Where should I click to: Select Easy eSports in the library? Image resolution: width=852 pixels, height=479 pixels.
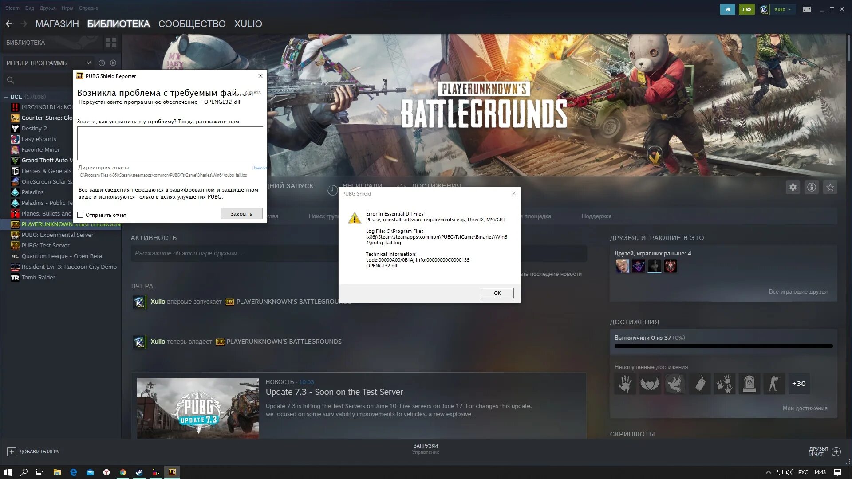click(x=39, y=139)
